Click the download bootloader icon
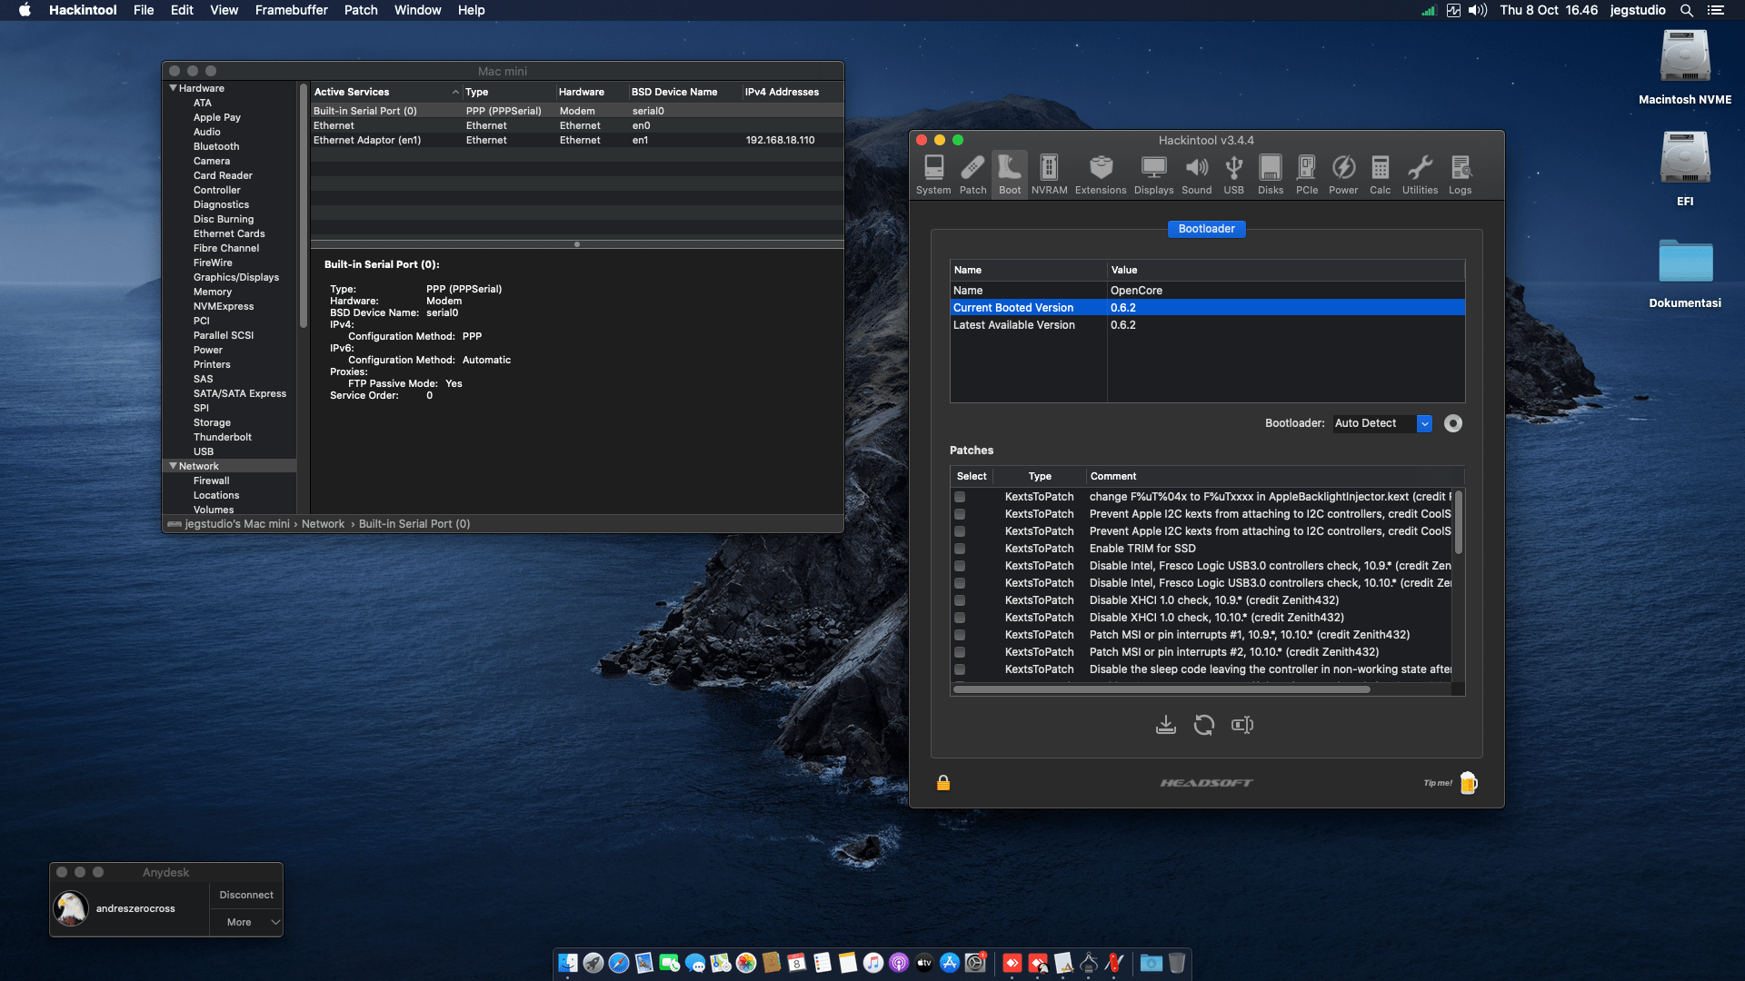The height and width of the screenshot is (981, 1745). tap(1165, 725)
